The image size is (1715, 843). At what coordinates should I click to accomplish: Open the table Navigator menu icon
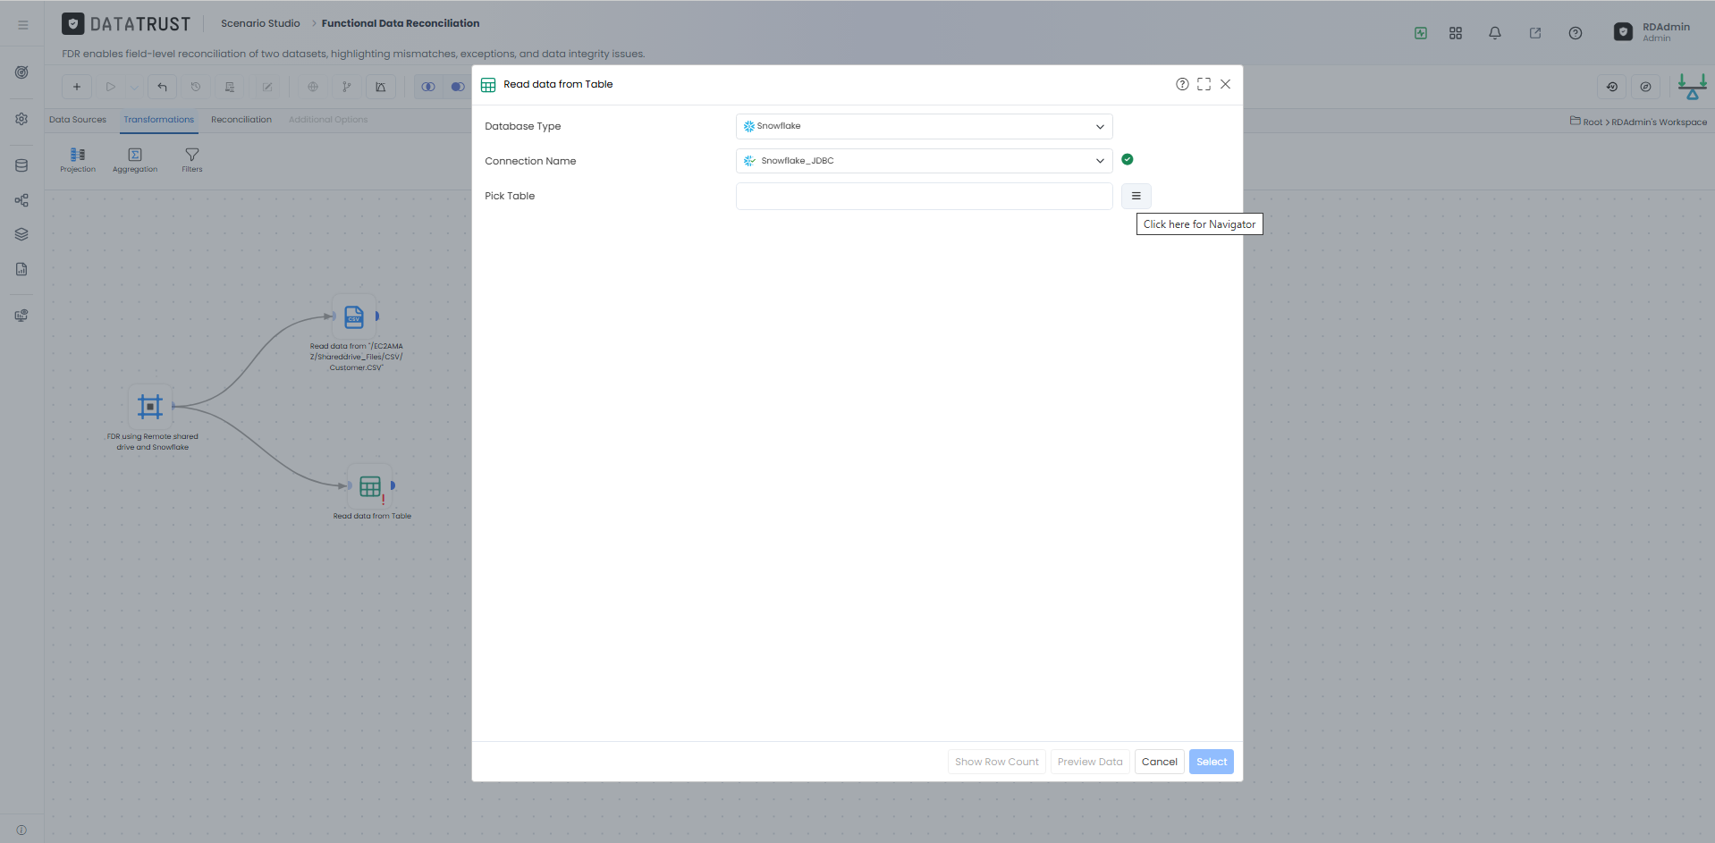tap(1136, 196)
